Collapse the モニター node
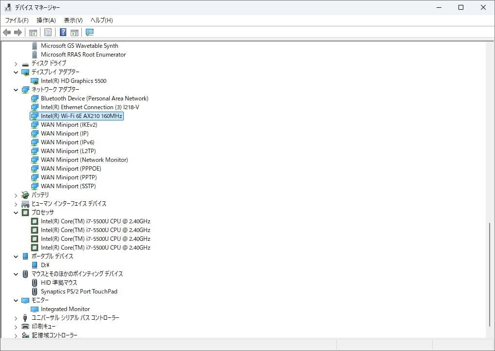This screenshot has height=351, width=495. 16,301
